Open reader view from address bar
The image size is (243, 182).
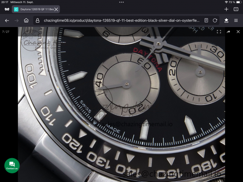click(x=206, y=20)
